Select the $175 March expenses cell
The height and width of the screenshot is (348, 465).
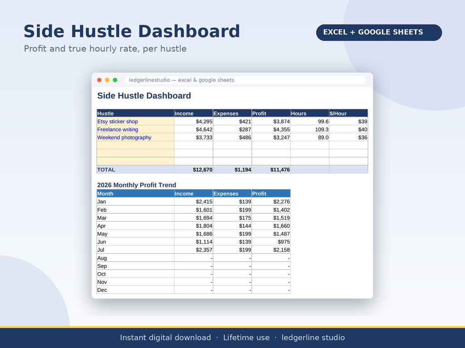(232, 218)
